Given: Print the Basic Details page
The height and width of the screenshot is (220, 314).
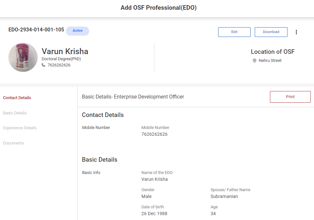Looking at the screenshot, I should pos(290,97).
